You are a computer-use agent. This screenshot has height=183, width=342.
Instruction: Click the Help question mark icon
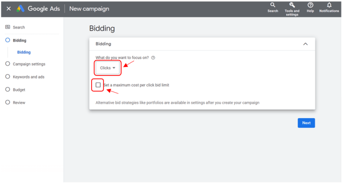(310, 5)
